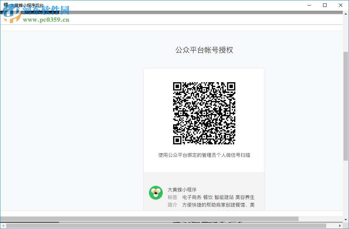The width and height of the screenshot is (349, 229).
Task: Click the horizontal scrollbar left arrow
Action: point(3,226)
